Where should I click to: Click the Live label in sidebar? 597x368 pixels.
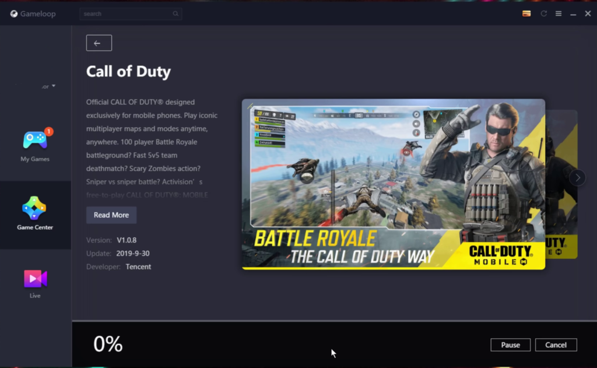tap(35, 296)
